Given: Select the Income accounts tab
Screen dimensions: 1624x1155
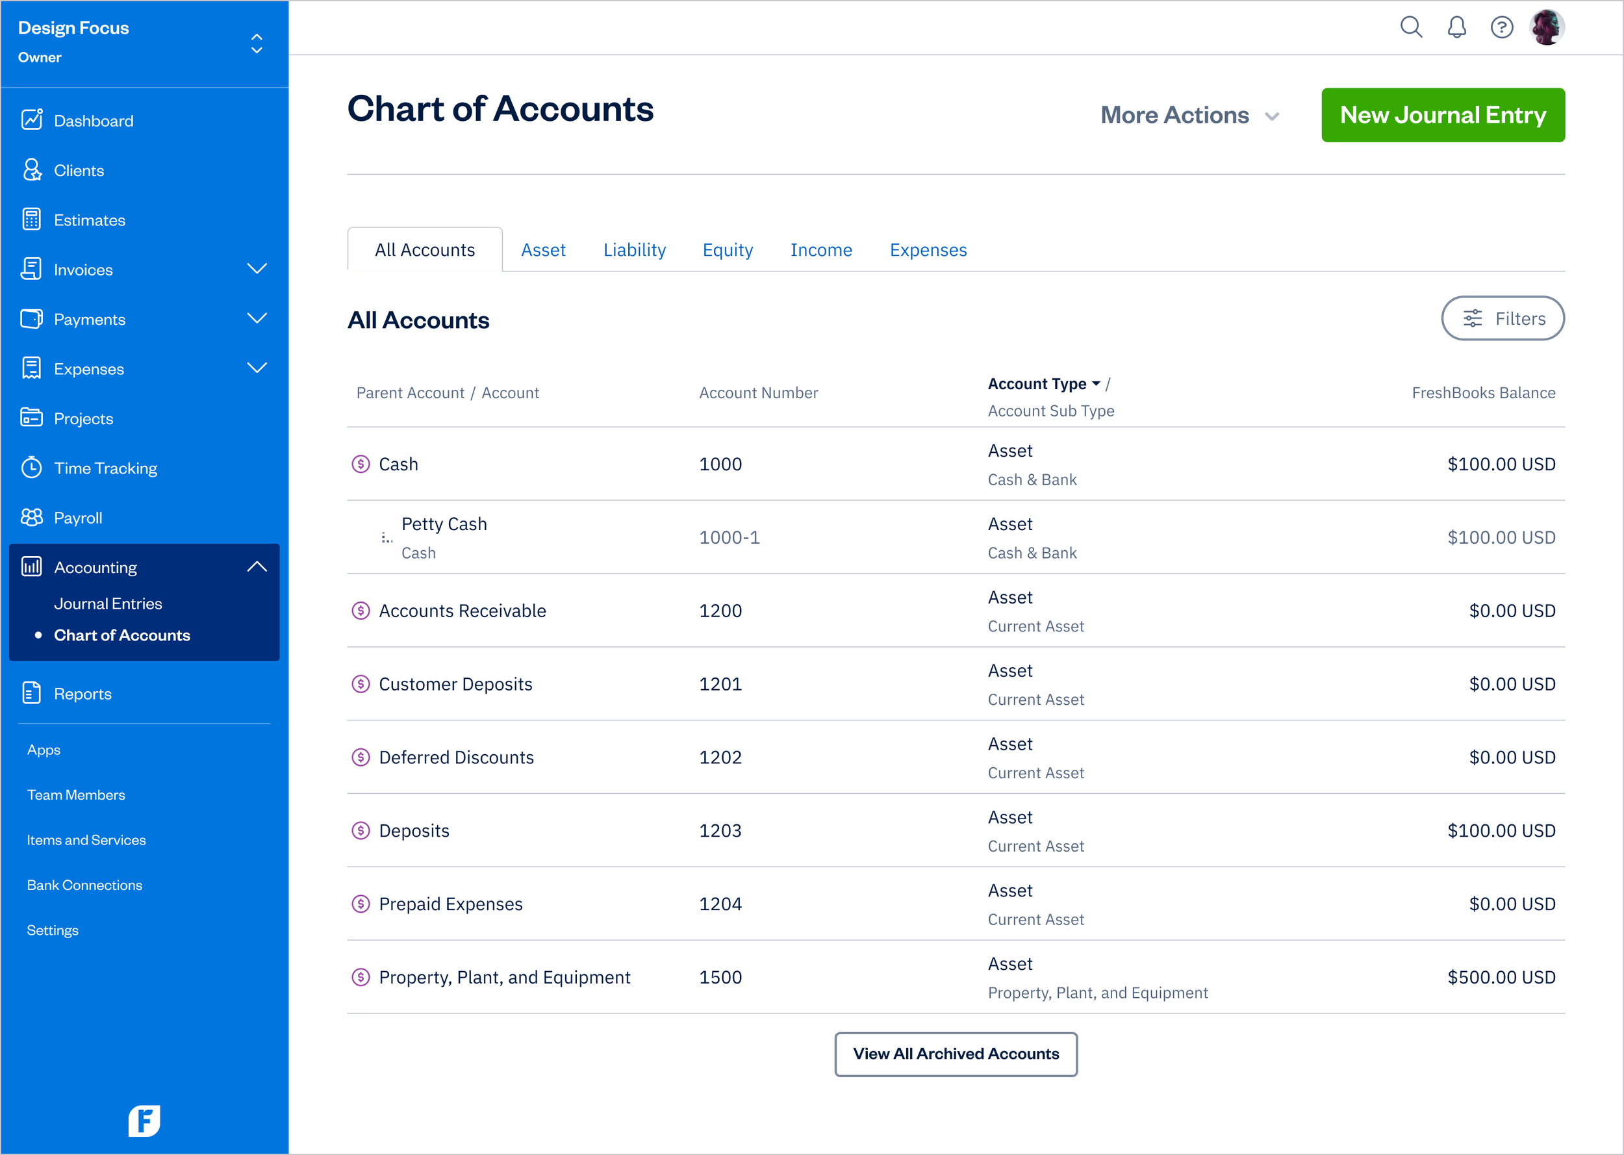Looking at the screenshot, I should click(x=821, y=249).
